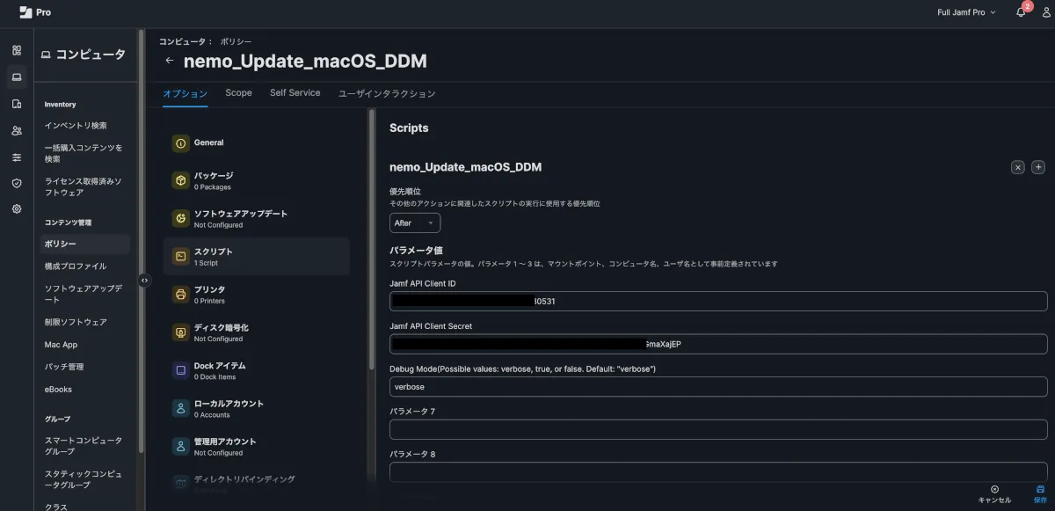
Task: Click the ポリシー breadcrumb link
Action: click(x=236, y=41)
